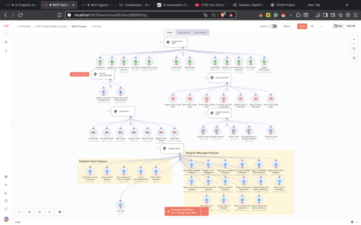Image resolution: width=361 pixels, height=225 pixels.
Task: Click the Share button
Action: tap(286, 26)
